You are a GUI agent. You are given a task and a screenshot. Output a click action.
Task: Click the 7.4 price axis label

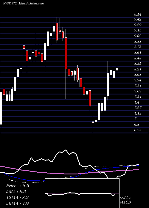pyautogui.click(x=136, y=102)
